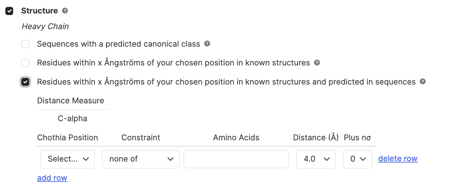
Task: Open the Distance 4.0 dropdown
Action: coord(316,159)
